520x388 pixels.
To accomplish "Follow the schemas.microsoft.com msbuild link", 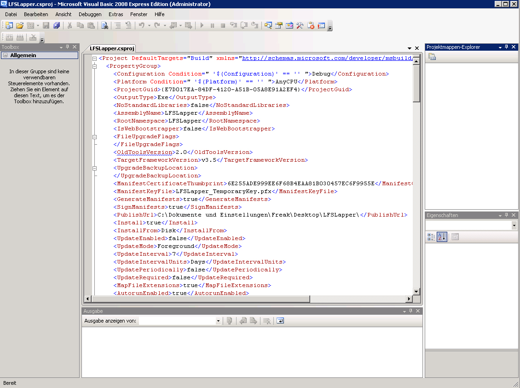I will (x=327, y=58).
